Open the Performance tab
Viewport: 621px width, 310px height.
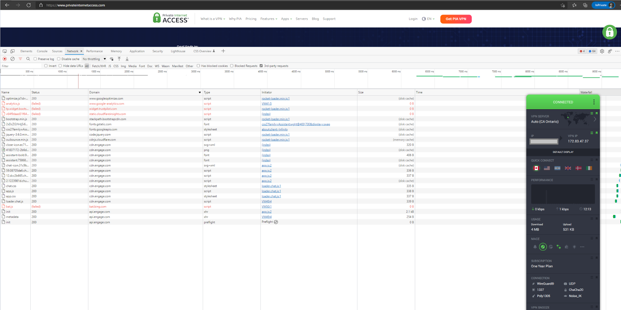click(94, 51)
